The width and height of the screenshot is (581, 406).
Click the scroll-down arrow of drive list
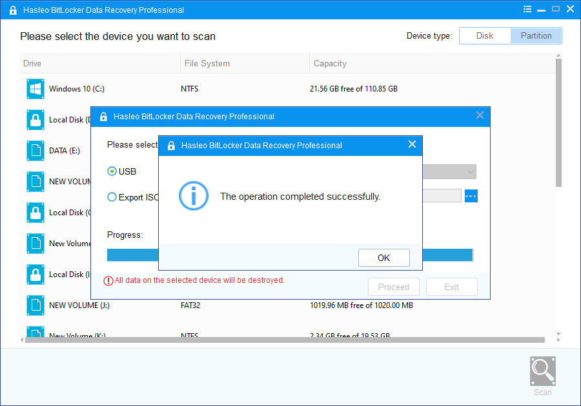(558, 334)
